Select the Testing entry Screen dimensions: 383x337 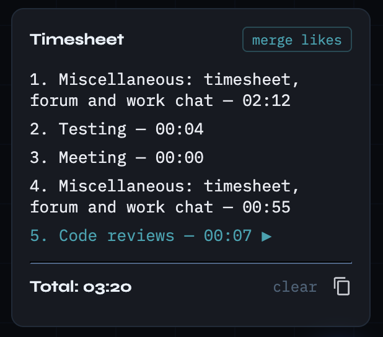point(117,129)
